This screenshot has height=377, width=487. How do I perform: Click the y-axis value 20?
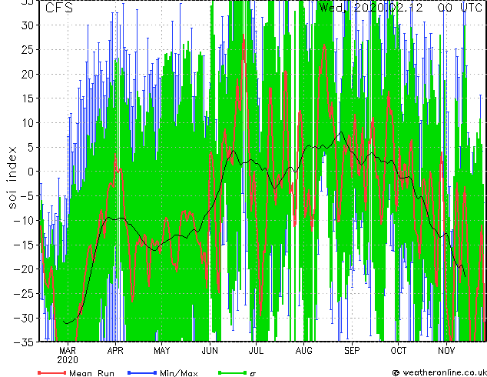point(27,74)
